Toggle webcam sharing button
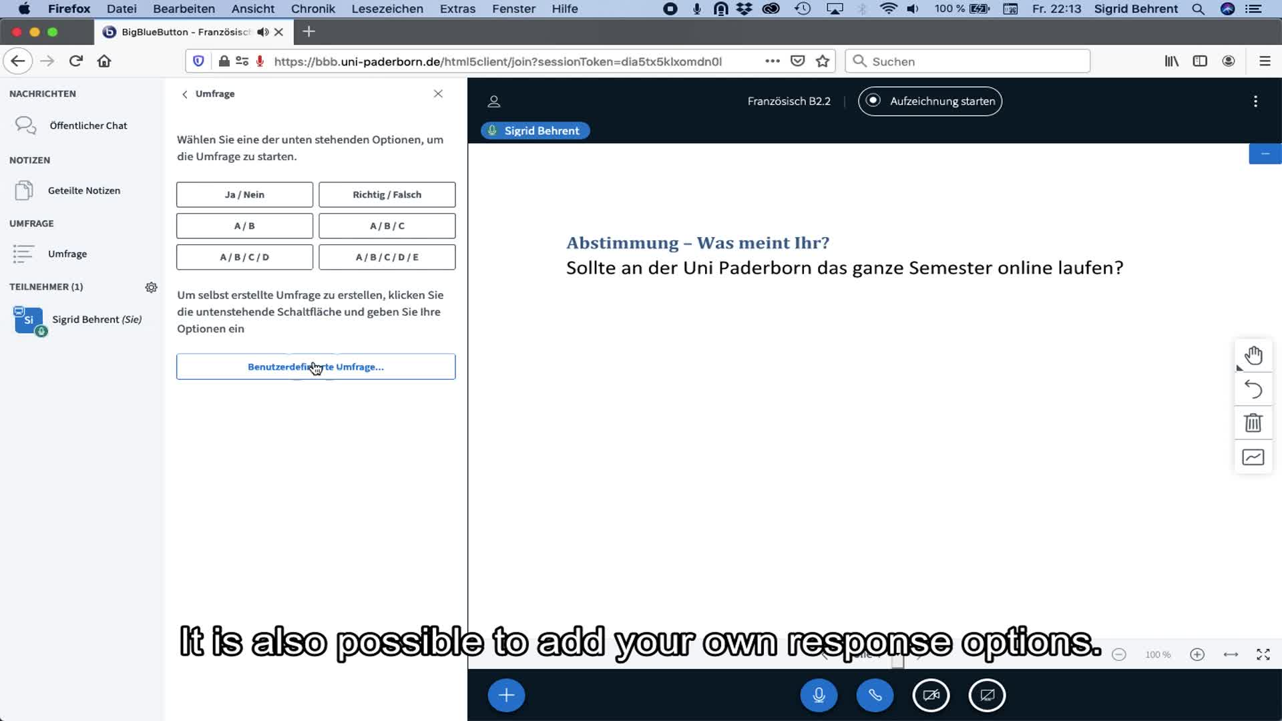The image size is (1282, 721). 931,695
